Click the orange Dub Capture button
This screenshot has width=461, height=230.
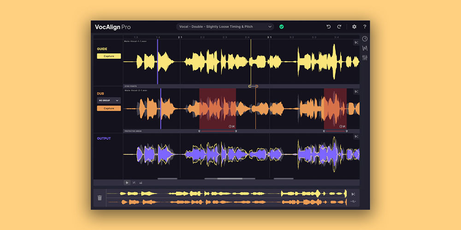point(109,108)
